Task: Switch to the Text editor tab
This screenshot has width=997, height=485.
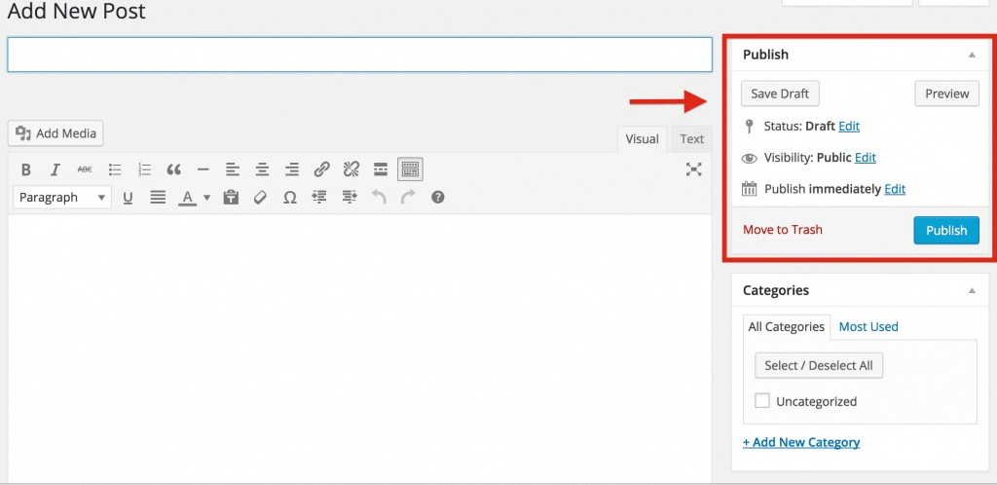Action: (x=692, y=139)
